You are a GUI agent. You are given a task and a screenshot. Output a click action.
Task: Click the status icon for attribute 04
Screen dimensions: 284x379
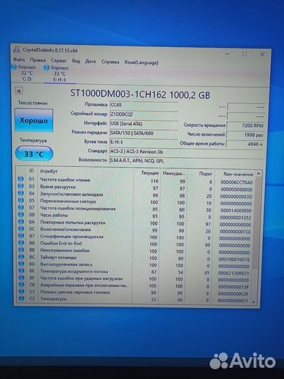point(21,193)
